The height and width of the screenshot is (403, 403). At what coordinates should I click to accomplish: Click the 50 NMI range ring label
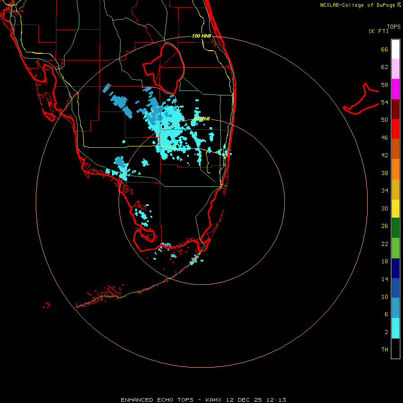(x=201, y=119)
